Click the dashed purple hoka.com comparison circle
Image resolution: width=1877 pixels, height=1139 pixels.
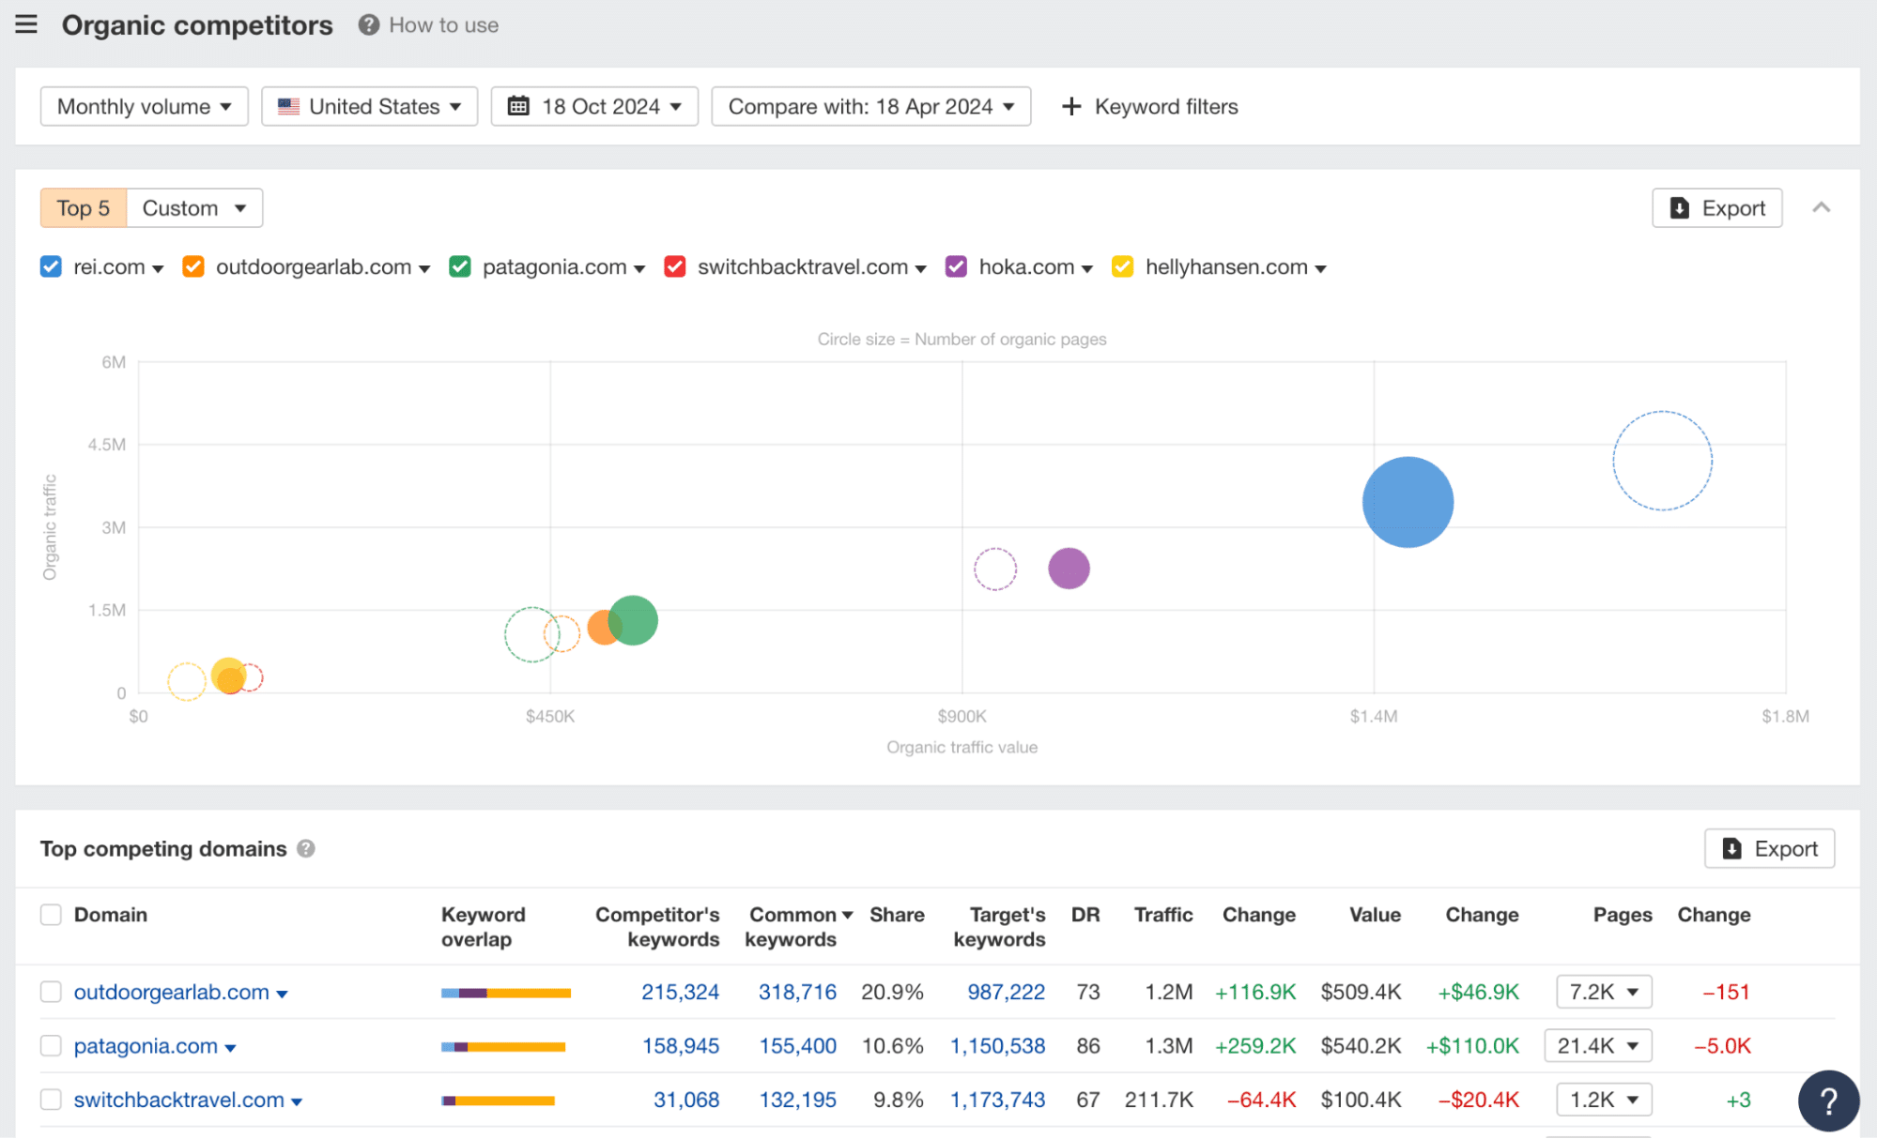tap(995, 569)
